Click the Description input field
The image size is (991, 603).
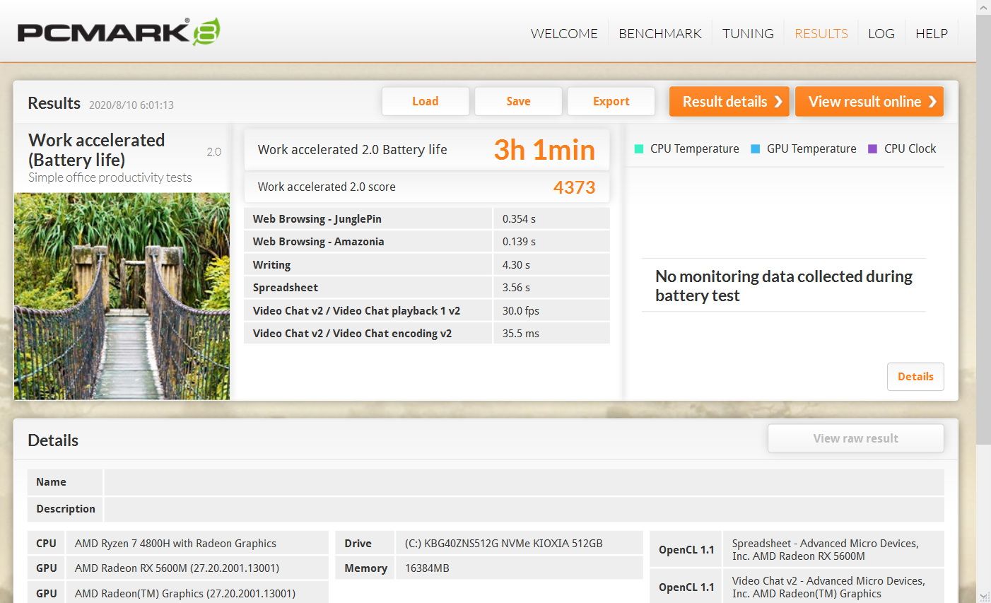pyautogui.click(x=524, y=509)
